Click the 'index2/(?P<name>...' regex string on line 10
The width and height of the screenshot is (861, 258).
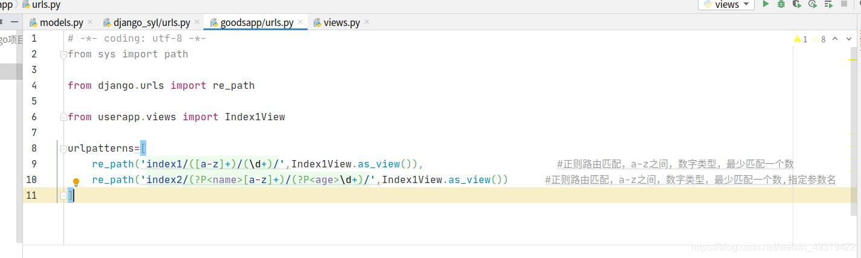[258, 179]
